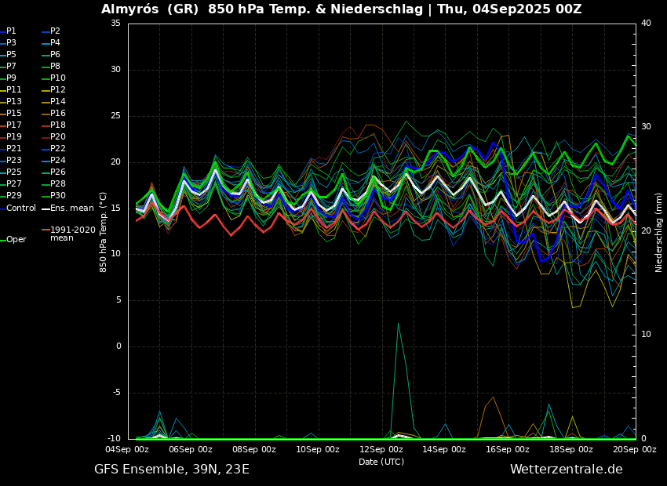Click the Control run legend entry
667x486 pixels.
click(x=20, y=209)
